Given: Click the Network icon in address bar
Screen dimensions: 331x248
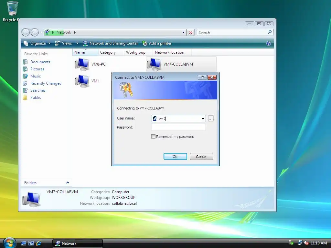Looking at the screenshot, I should (47, 32).
